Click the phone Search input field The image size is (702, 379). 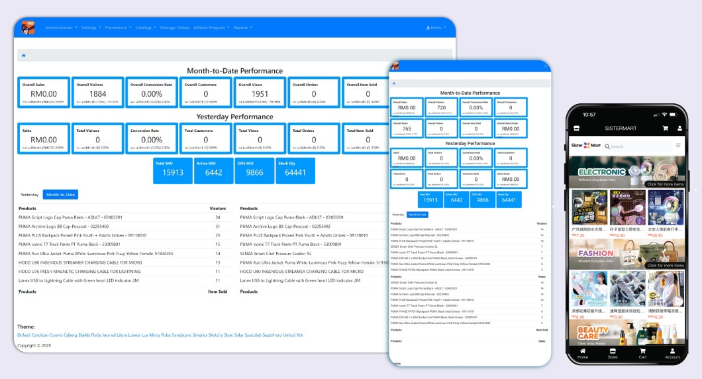coord(636,146)
